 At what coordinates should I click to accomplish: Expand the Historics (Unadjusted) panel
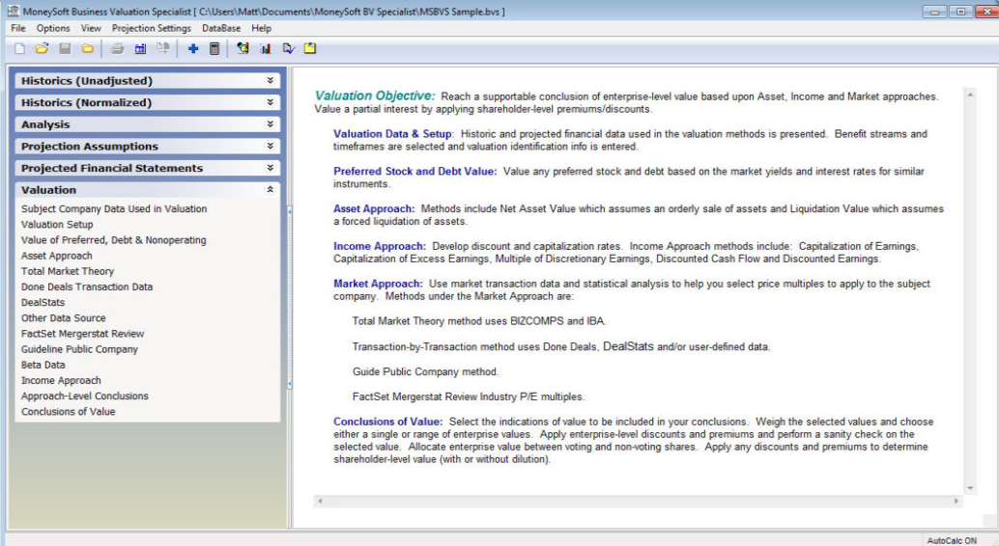[x=271, y=81]
